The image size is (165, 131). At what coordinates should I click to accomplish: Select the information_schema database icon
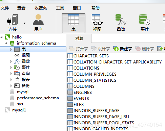tap(12, 43)
